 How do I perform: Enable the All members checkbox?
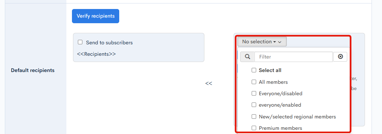pos(254,82)
